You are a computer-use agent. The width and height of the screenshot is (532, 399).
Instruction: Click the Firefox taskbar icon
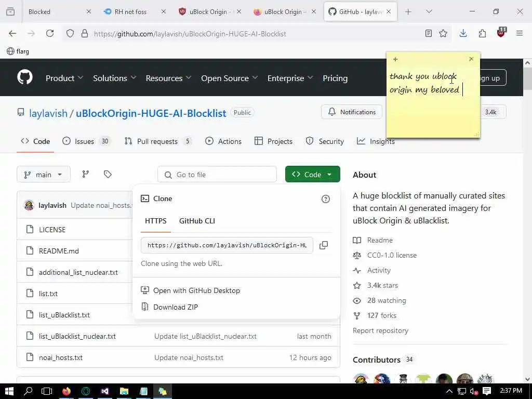click(x=66, y=391)
